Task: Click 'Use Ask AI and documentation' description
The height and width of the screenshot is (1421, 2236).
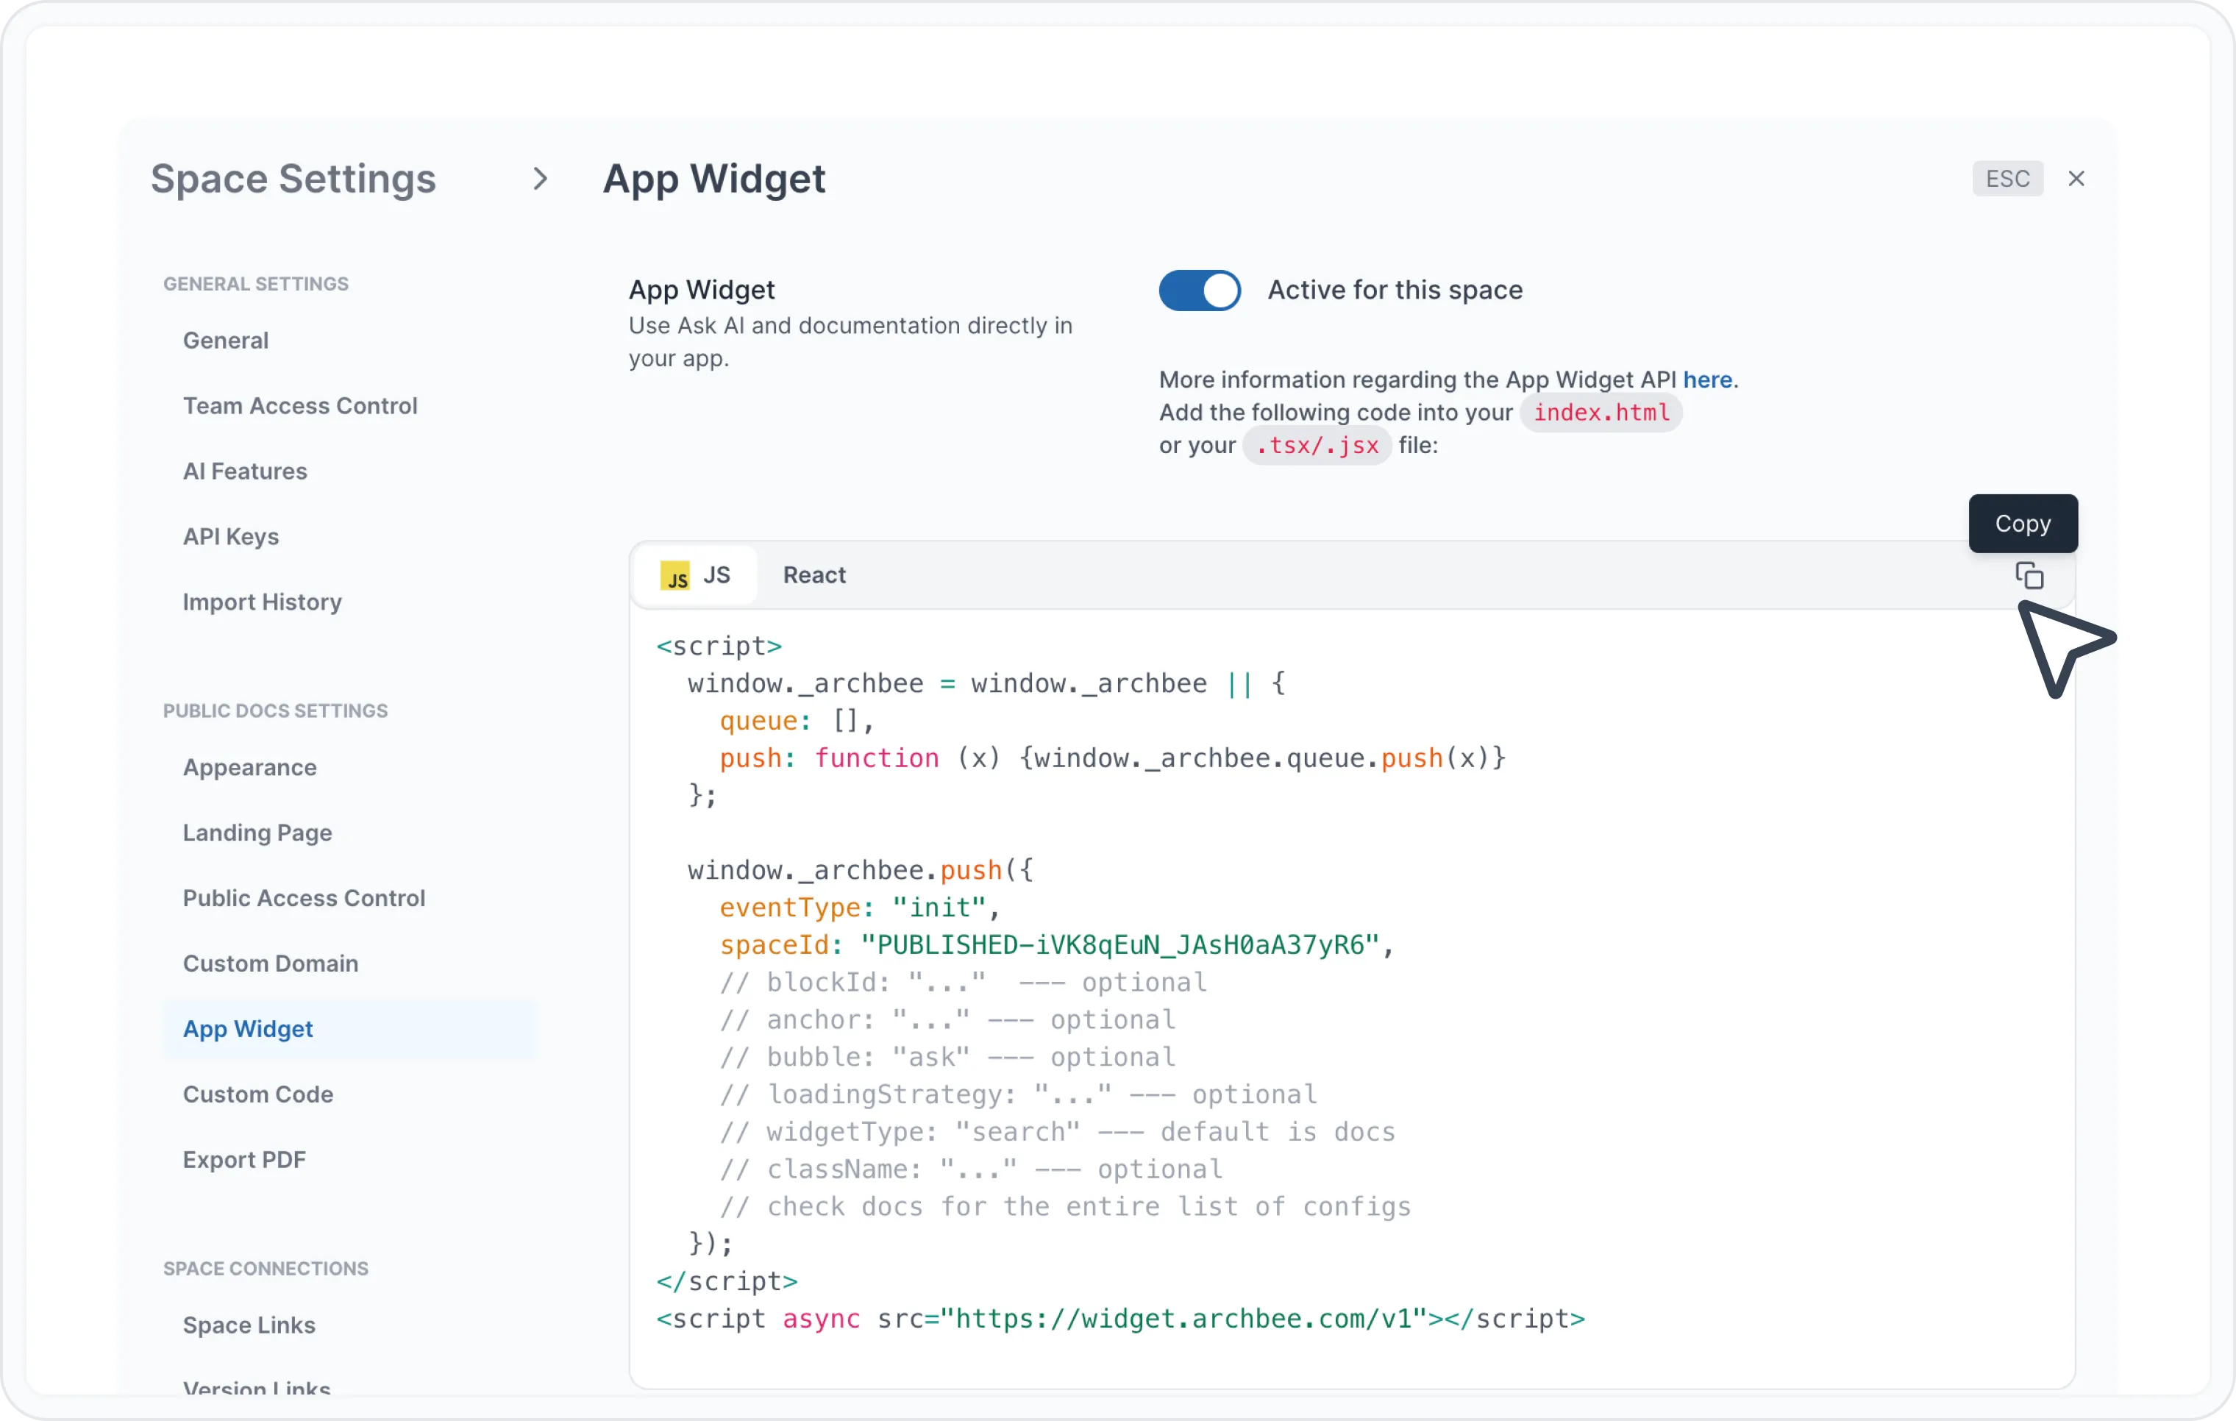Action: (850, 342)
